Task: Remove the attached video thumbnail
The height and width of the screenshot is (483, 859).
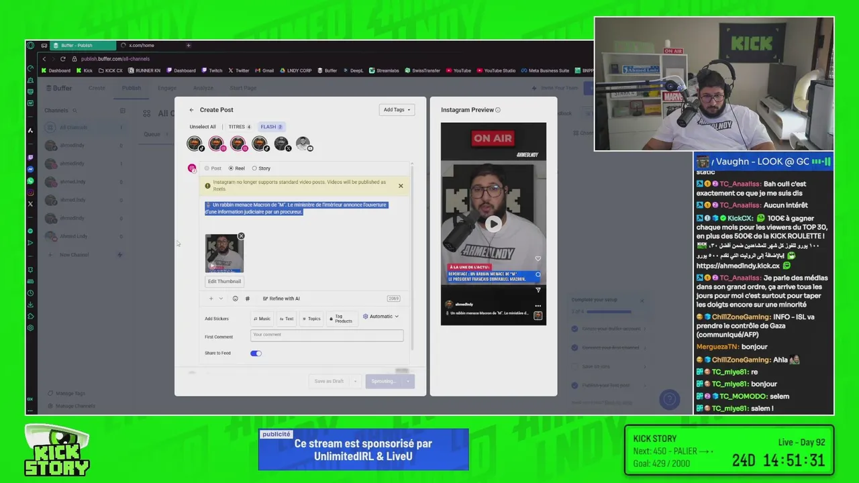Action: [241, 236]
